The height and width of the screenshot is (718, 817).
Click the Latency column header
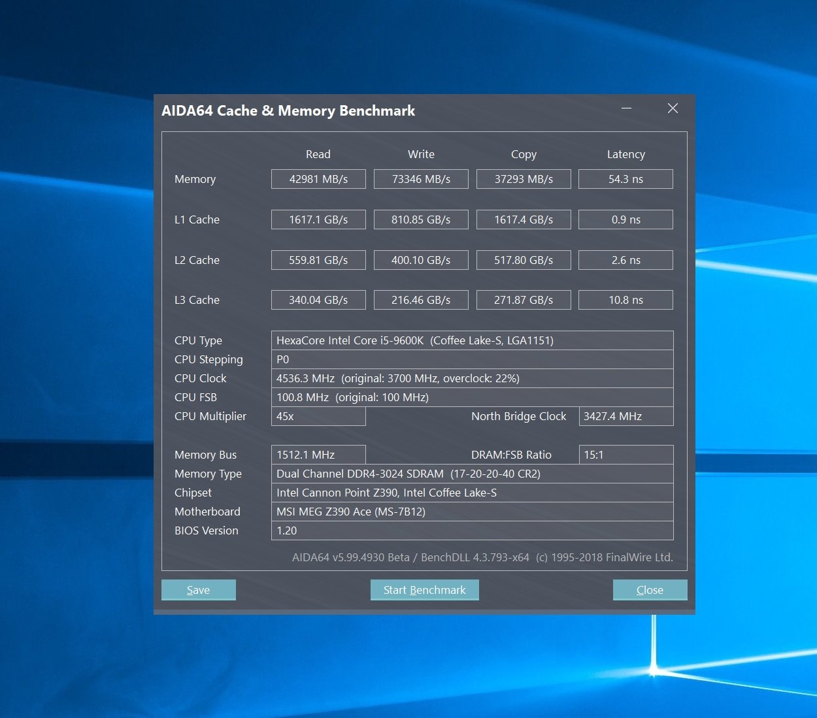pos(626,155)
